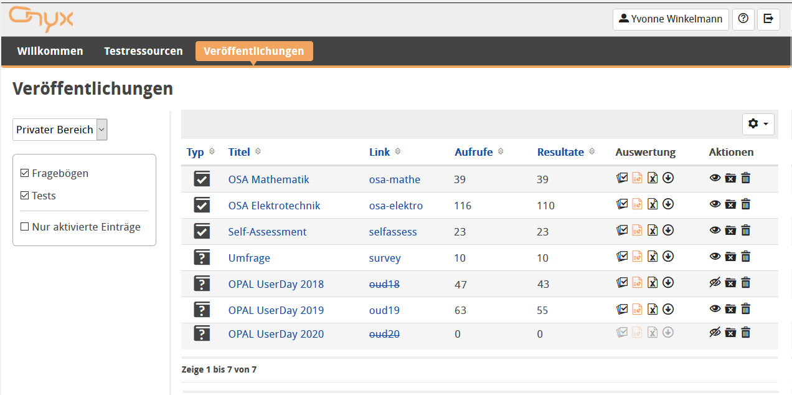792x395 pixels.
Task: Uncheck the Tests filter checkbox
Action: coord(25,196)
